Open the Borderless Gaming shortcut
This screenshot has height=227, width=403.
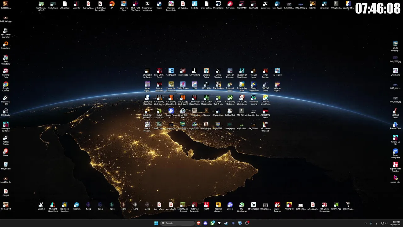tap(254, 100)
